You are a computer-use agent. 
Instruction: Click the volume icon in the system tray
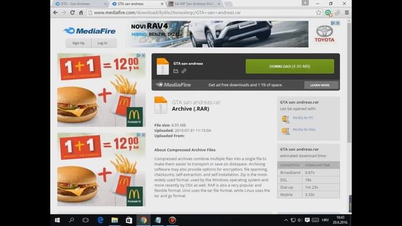[x=300, y=220]
